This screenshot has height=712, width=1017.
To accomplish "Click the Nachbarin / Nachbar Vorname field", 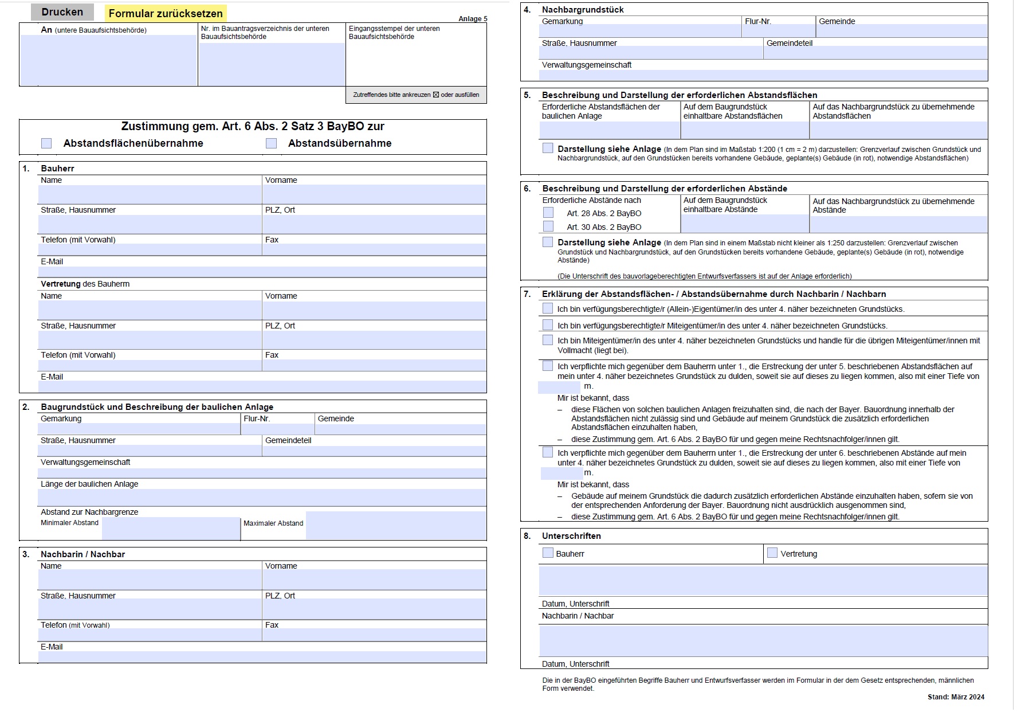I will 374,580.
